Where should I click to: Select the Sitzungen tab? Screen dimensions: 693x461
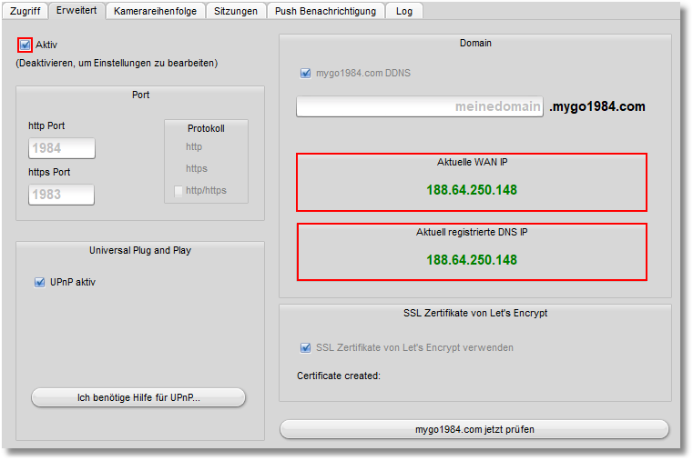coord(237,11)
